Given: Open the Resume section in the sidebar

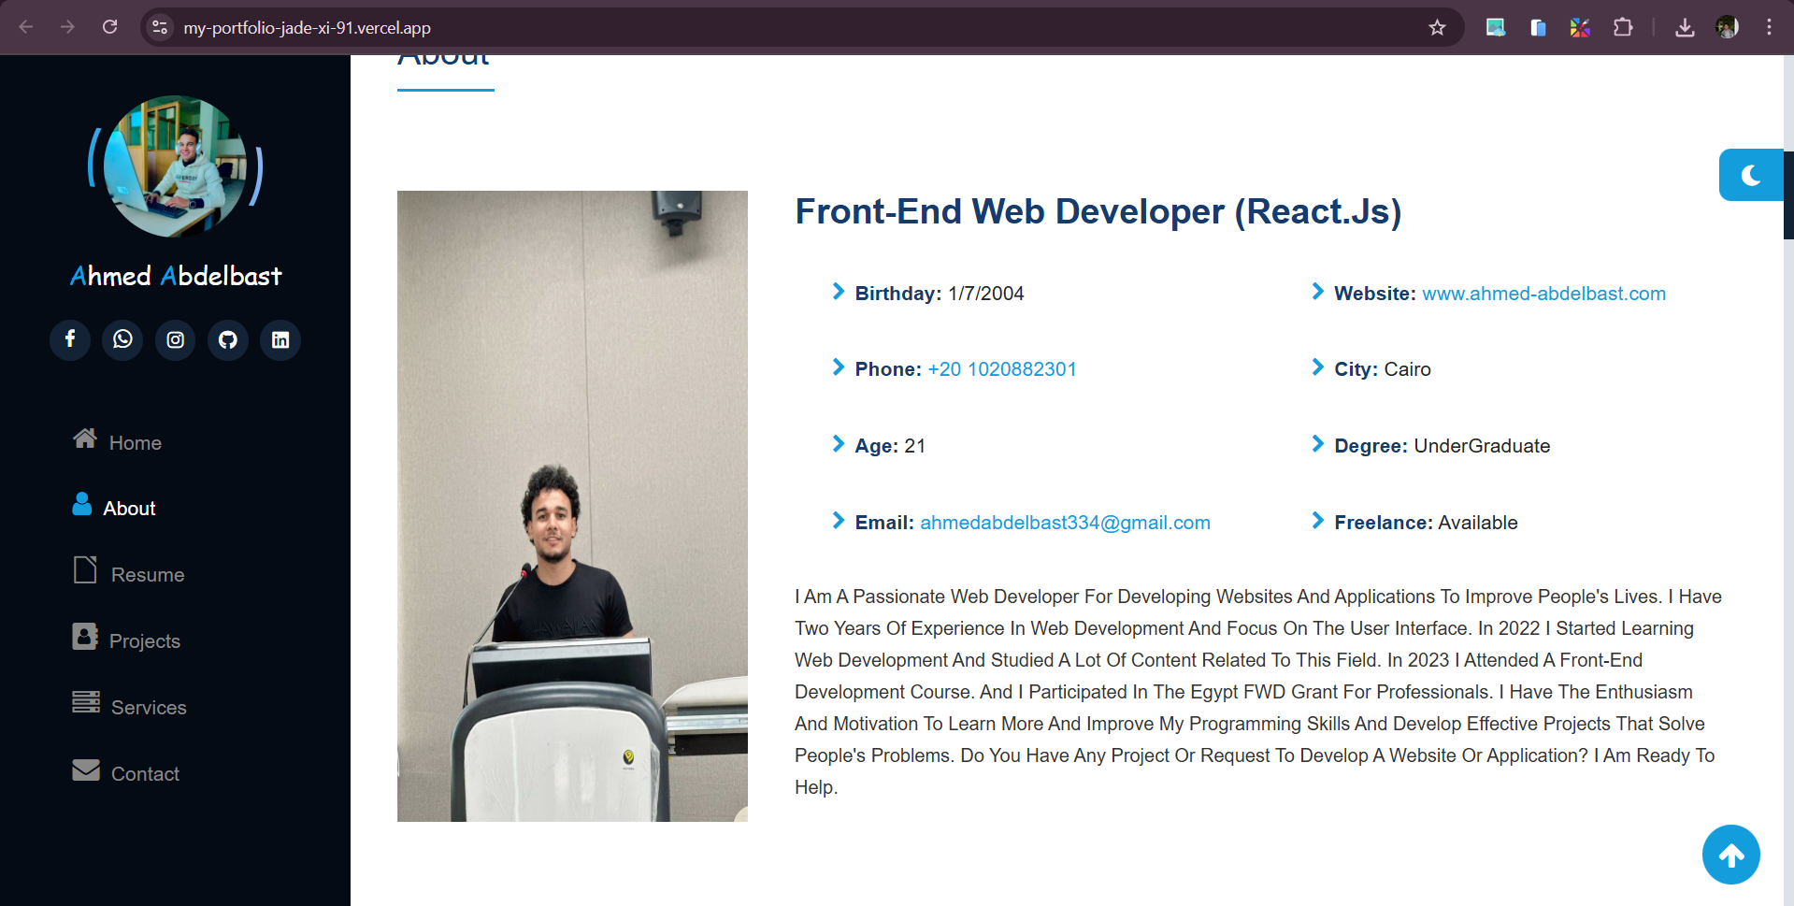Looking at the screenshot, I should click(x=129, y=573).
